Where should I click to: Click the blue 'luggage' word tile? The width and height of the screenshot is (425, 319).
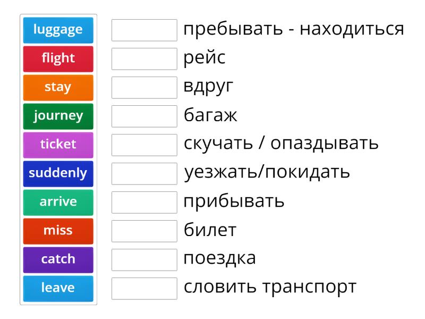(58, 30)
